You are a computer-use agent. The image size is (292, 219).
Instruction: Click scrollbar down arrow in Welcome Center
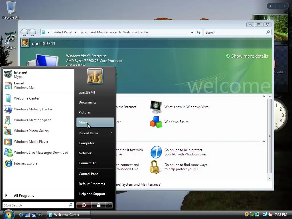click(270, 179)
